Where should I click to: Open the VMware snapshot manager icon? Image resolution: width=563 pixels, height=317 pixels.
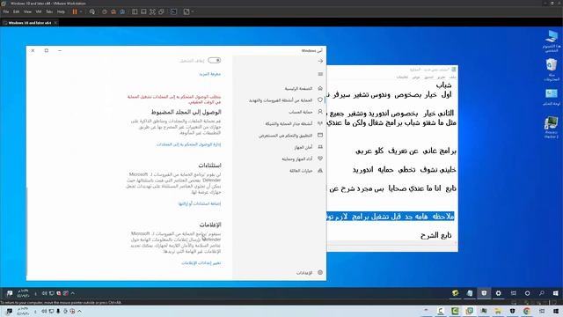tap(122, 11)
